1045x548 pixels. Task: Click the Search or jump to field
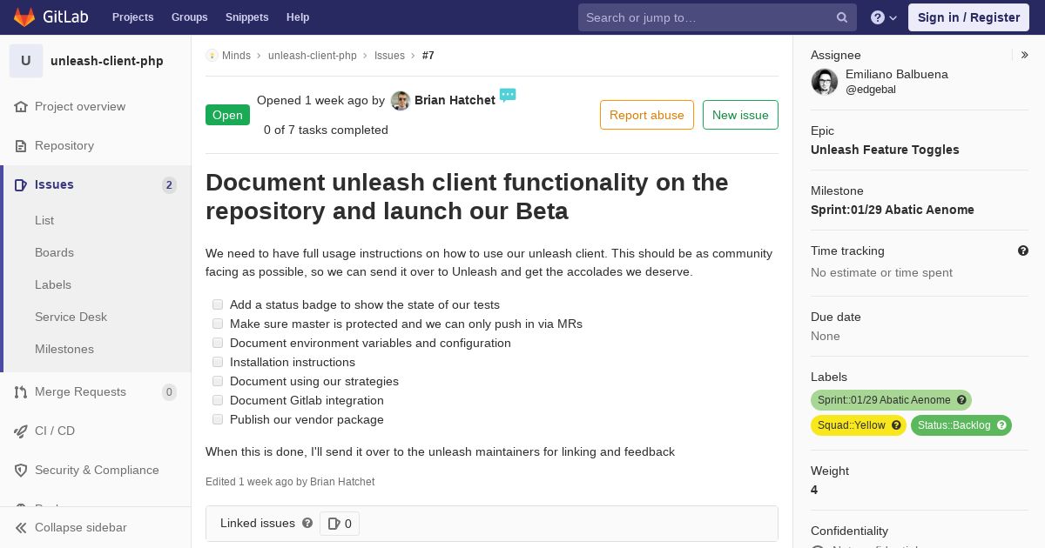coord(708,17)
